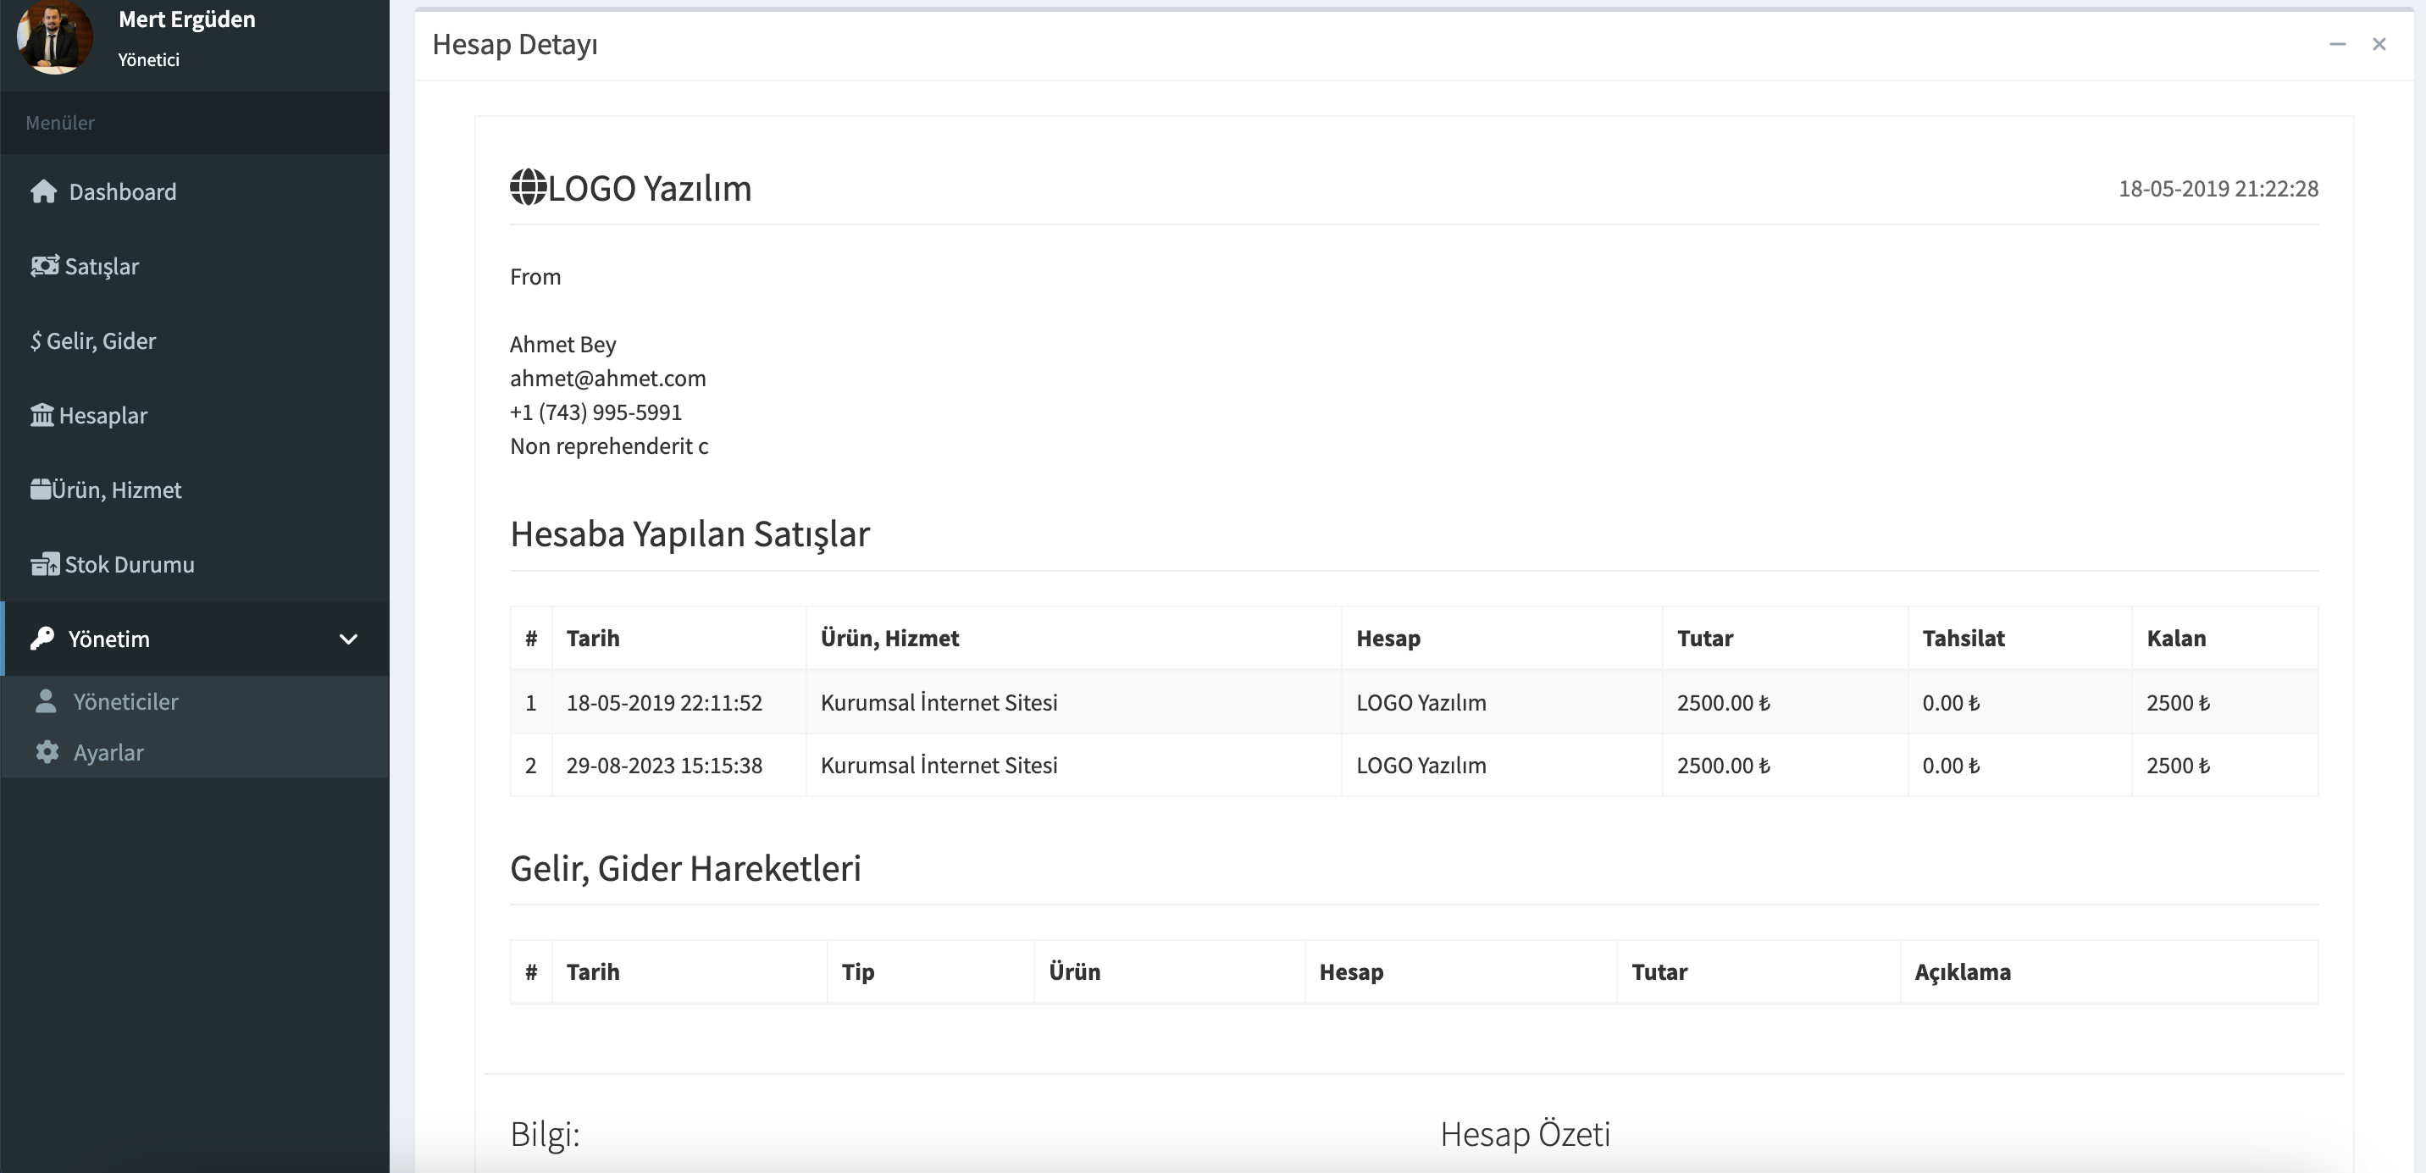
Task: Click the Yöneticiler person icon
Action: pyautogui.click(x=46, y=700)
